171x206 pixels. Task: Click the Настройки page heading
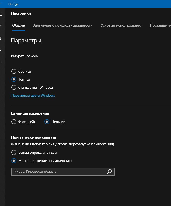(21, 13)
